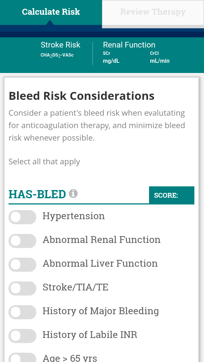Toggle Age > 65 yrs switch
Image resolution: width=204 pixels, height=362 pixels.
(x=22, y=357)
